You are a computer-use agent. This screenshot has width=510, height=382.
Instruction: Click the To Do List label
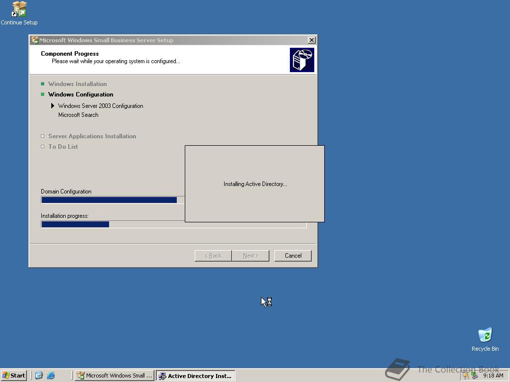point(63,147)
